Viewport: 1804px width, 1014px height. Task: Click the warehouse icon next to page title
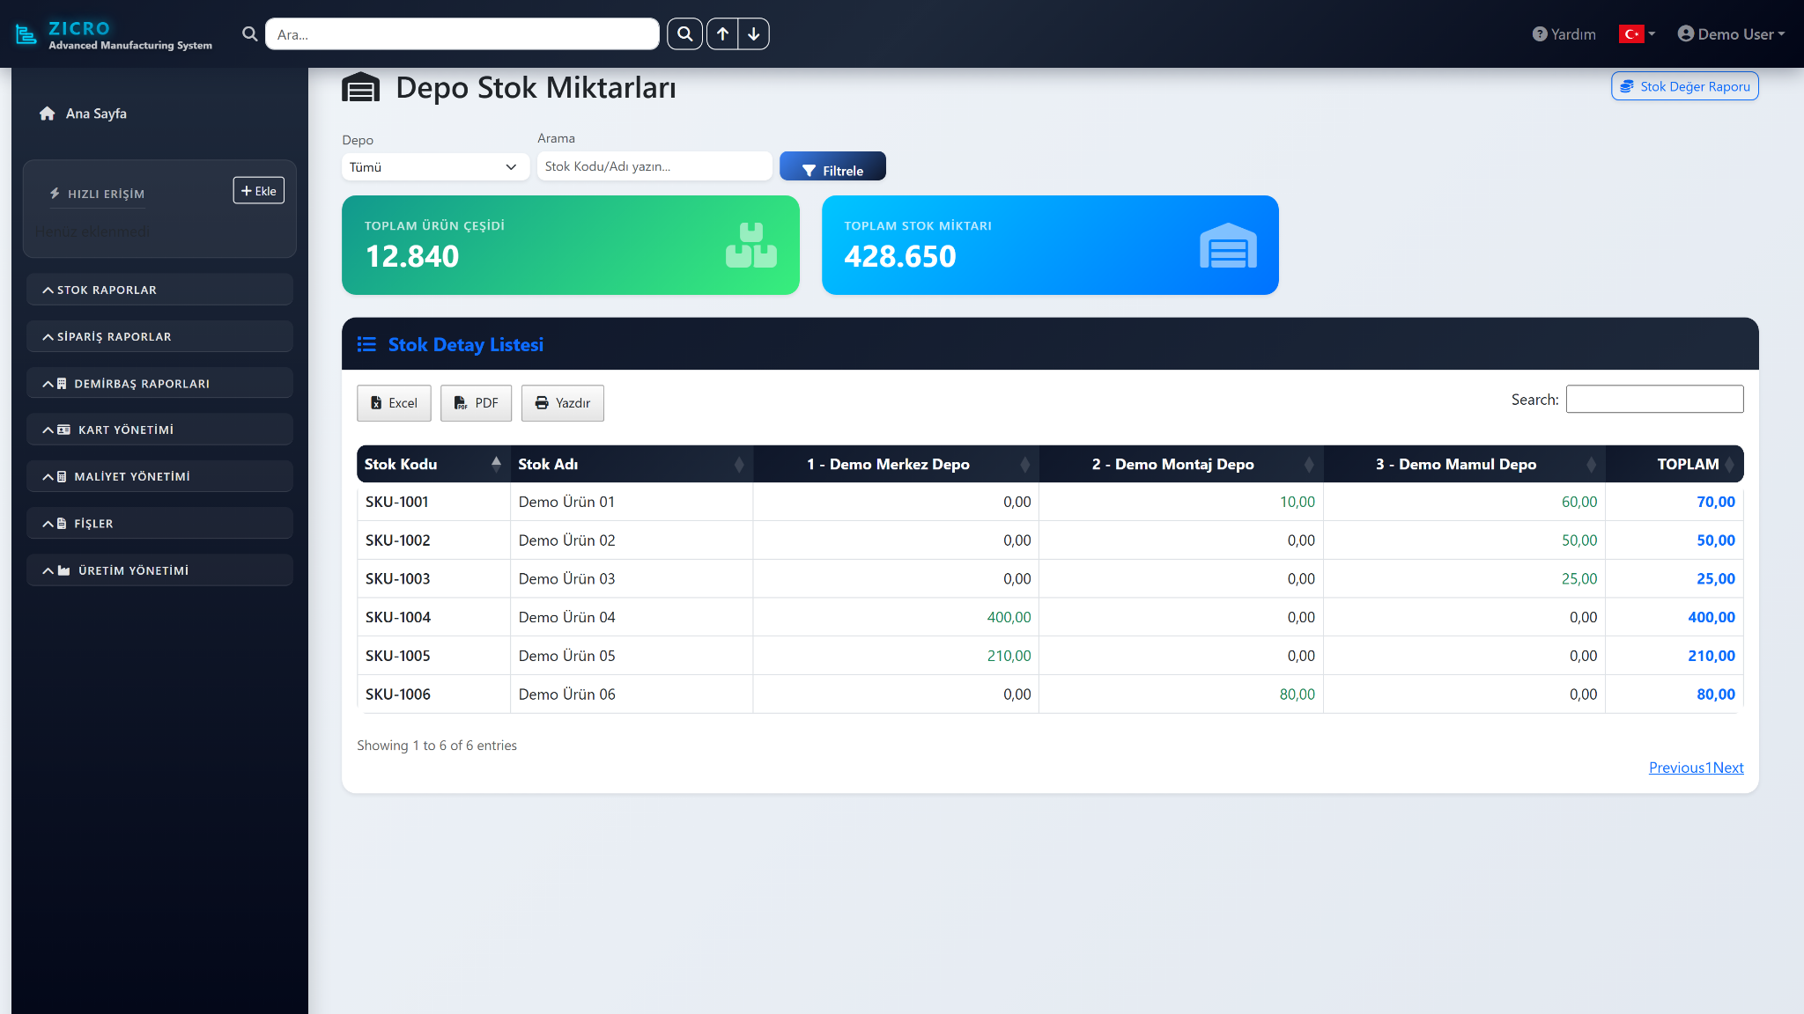[360, 88]
